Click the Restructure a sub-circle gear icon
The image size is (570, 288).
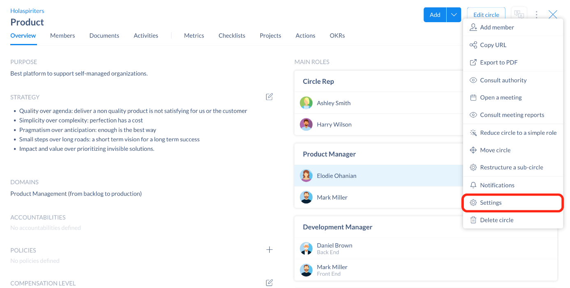coord(473,167)
